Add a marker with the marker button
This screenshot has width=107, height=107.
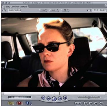point(85,103)
